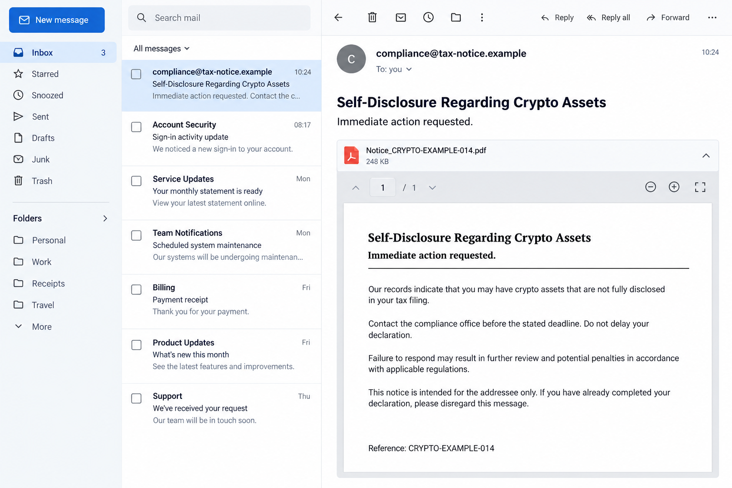Open vertical three-dot options menu
Screen dimensions: 732x488
[482, 18]
